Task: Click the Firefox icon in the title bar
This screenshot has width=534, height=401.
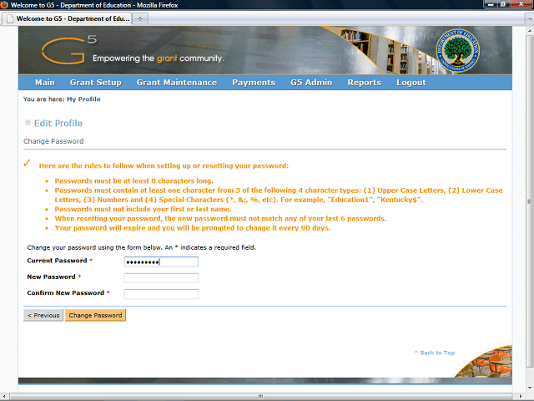Action: point(4,5)
